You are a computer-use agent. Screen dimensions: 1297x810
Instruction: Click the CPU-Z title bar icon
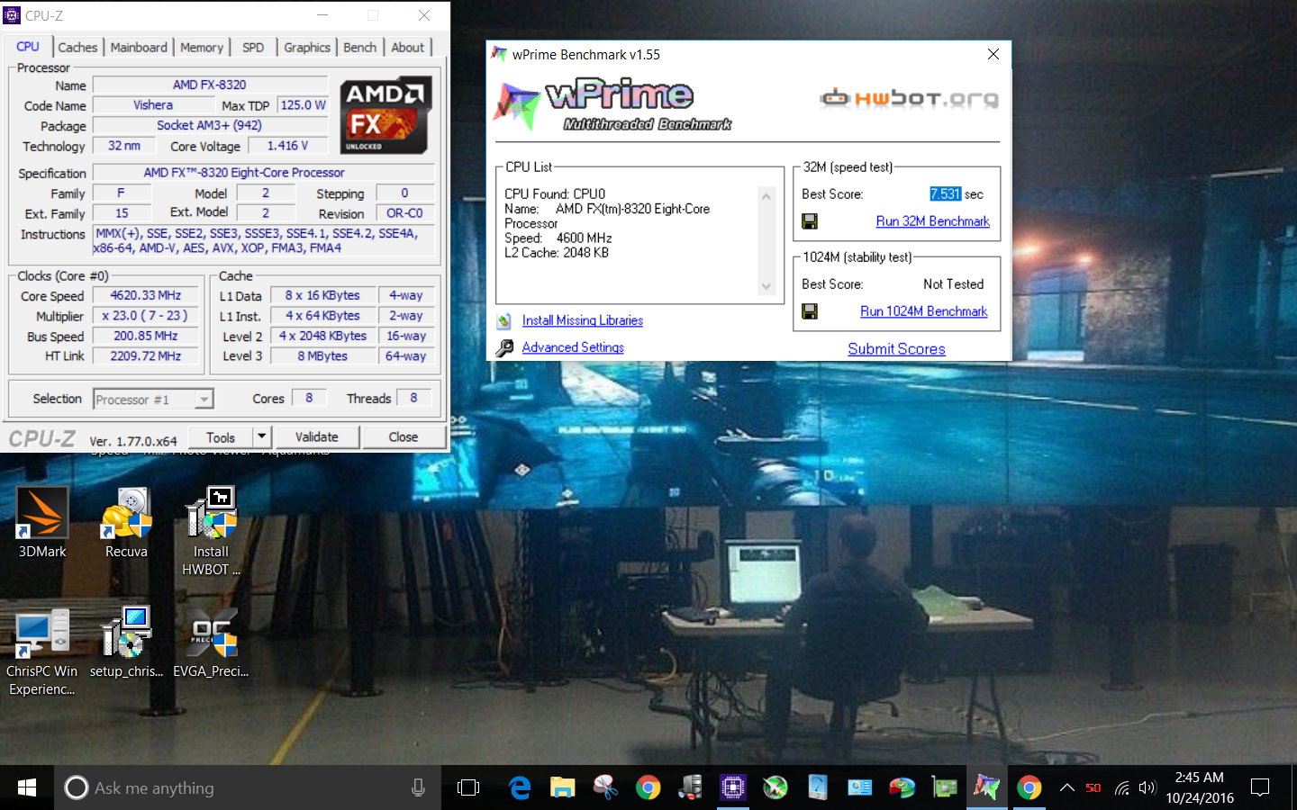click(x=12, y=15)
